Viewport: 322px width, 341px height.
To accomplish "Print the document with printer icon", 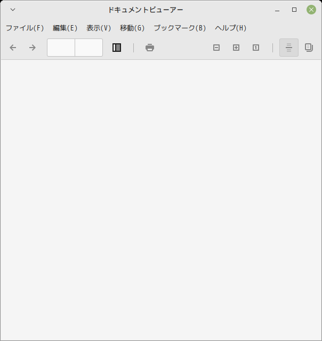I will click(x=150, y=48).
